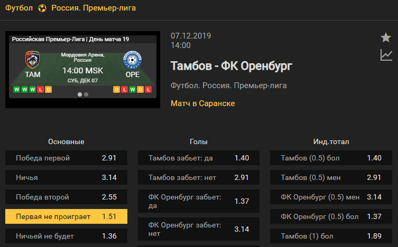Click the 14:00 MSK kickoff time in widget

pyautogui.click(x=83, y=70)
